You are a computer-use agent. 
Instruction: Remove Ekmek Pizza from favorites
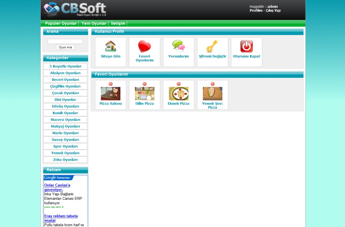(179, 84)
